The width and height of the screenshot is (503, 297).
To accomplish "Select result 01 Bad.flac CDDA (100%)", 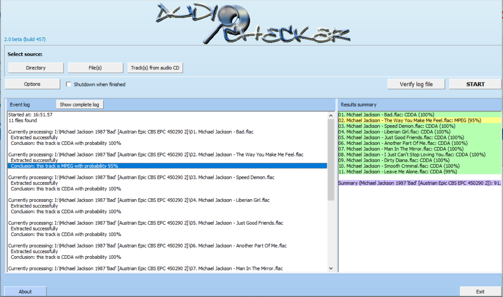I will pyautogui.click(x=420, y=115).
